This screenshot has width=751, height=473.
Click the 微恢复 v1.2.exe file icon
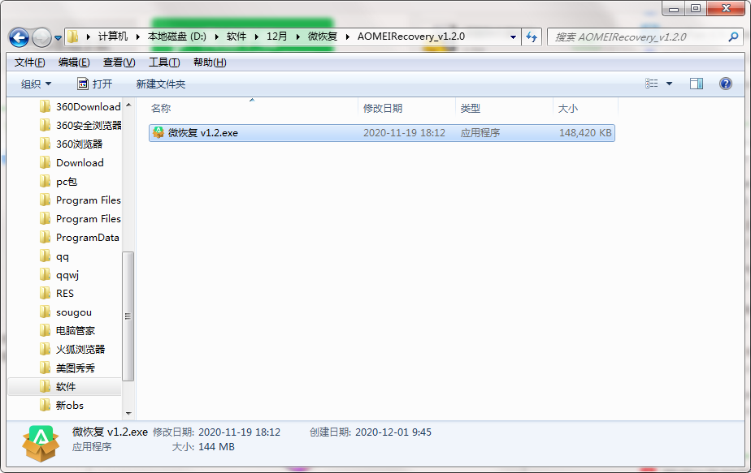pos(158,132)
